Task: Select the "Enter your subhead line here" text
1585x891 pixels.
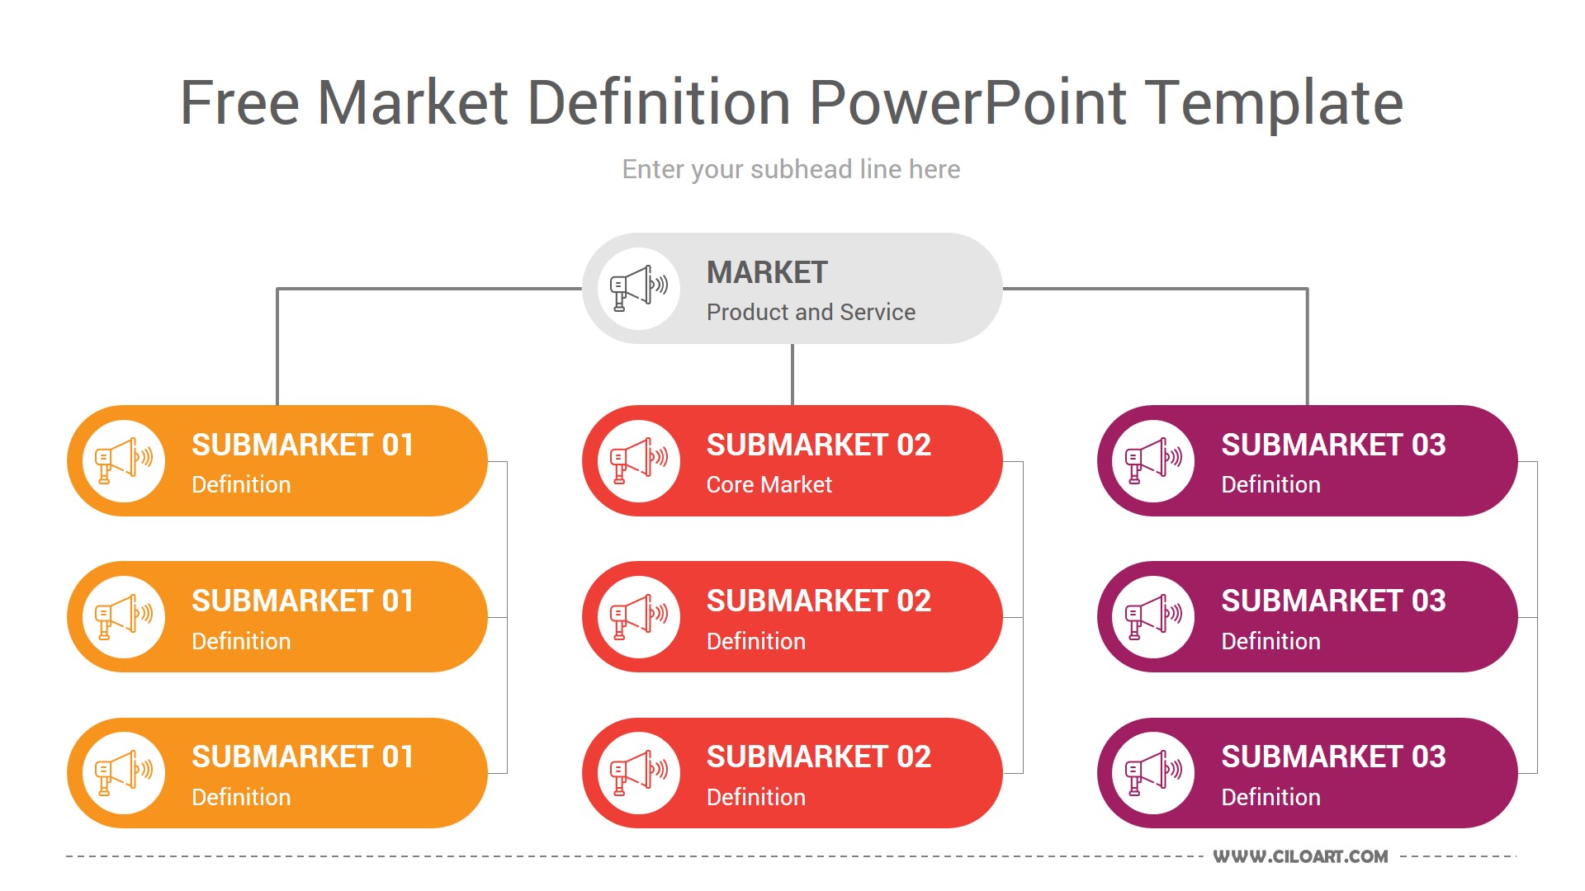Action: coord(791,169)
